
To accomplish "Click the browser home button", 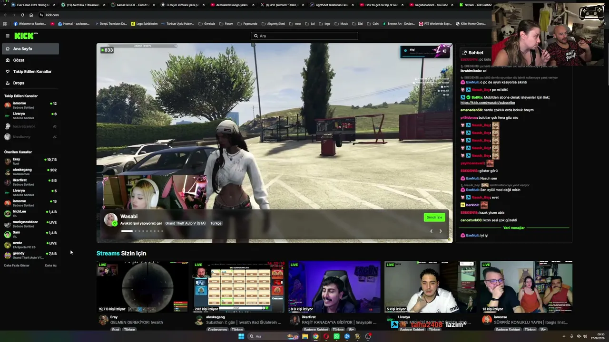I will click(x=31, y=15).
